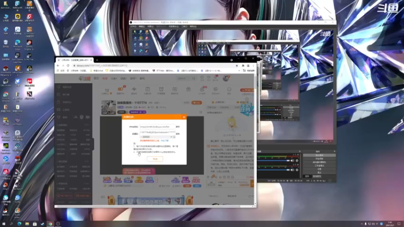Click the blue link under the stream key
The image size is (404, 227).
(x=165, y=141)
